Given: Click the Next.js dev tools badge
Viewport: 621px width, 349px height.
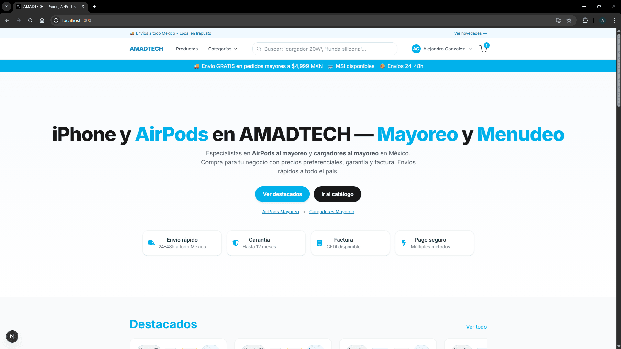Looking at the screenshot, I should pyautogui.click(x=12, y=336).
